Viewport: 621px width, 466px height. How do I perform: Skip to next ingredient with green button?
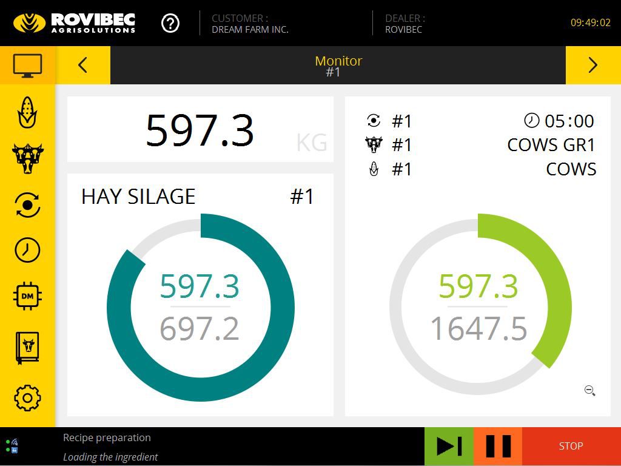click(449, 446)
